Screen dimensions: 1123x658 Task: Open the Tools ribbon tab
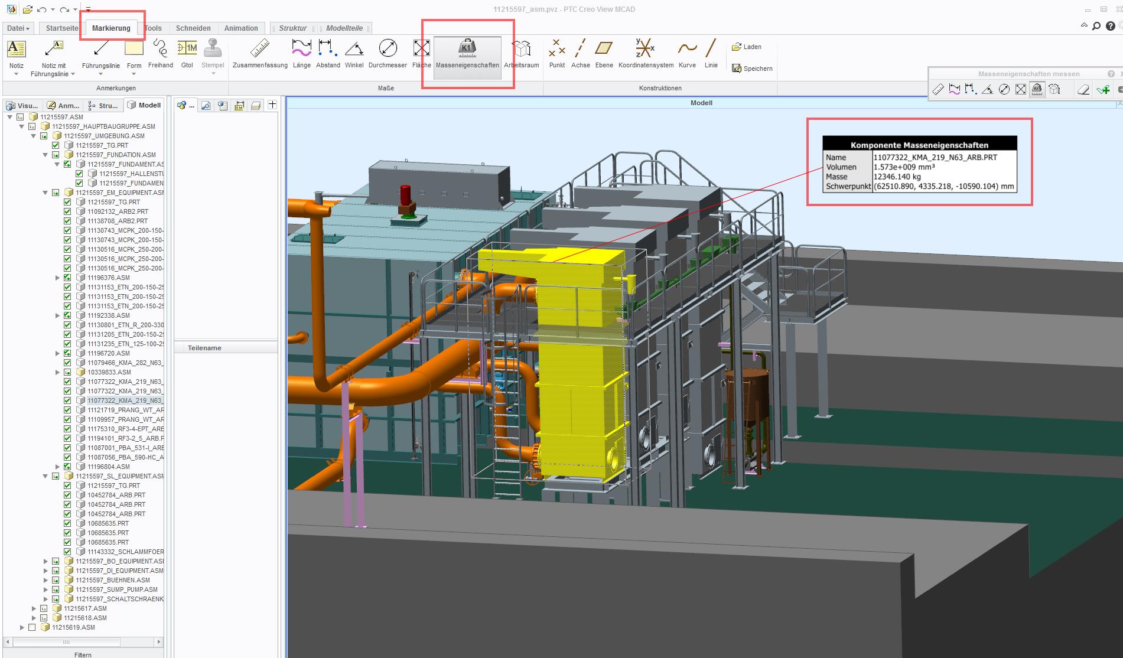[x=153, y=28]
